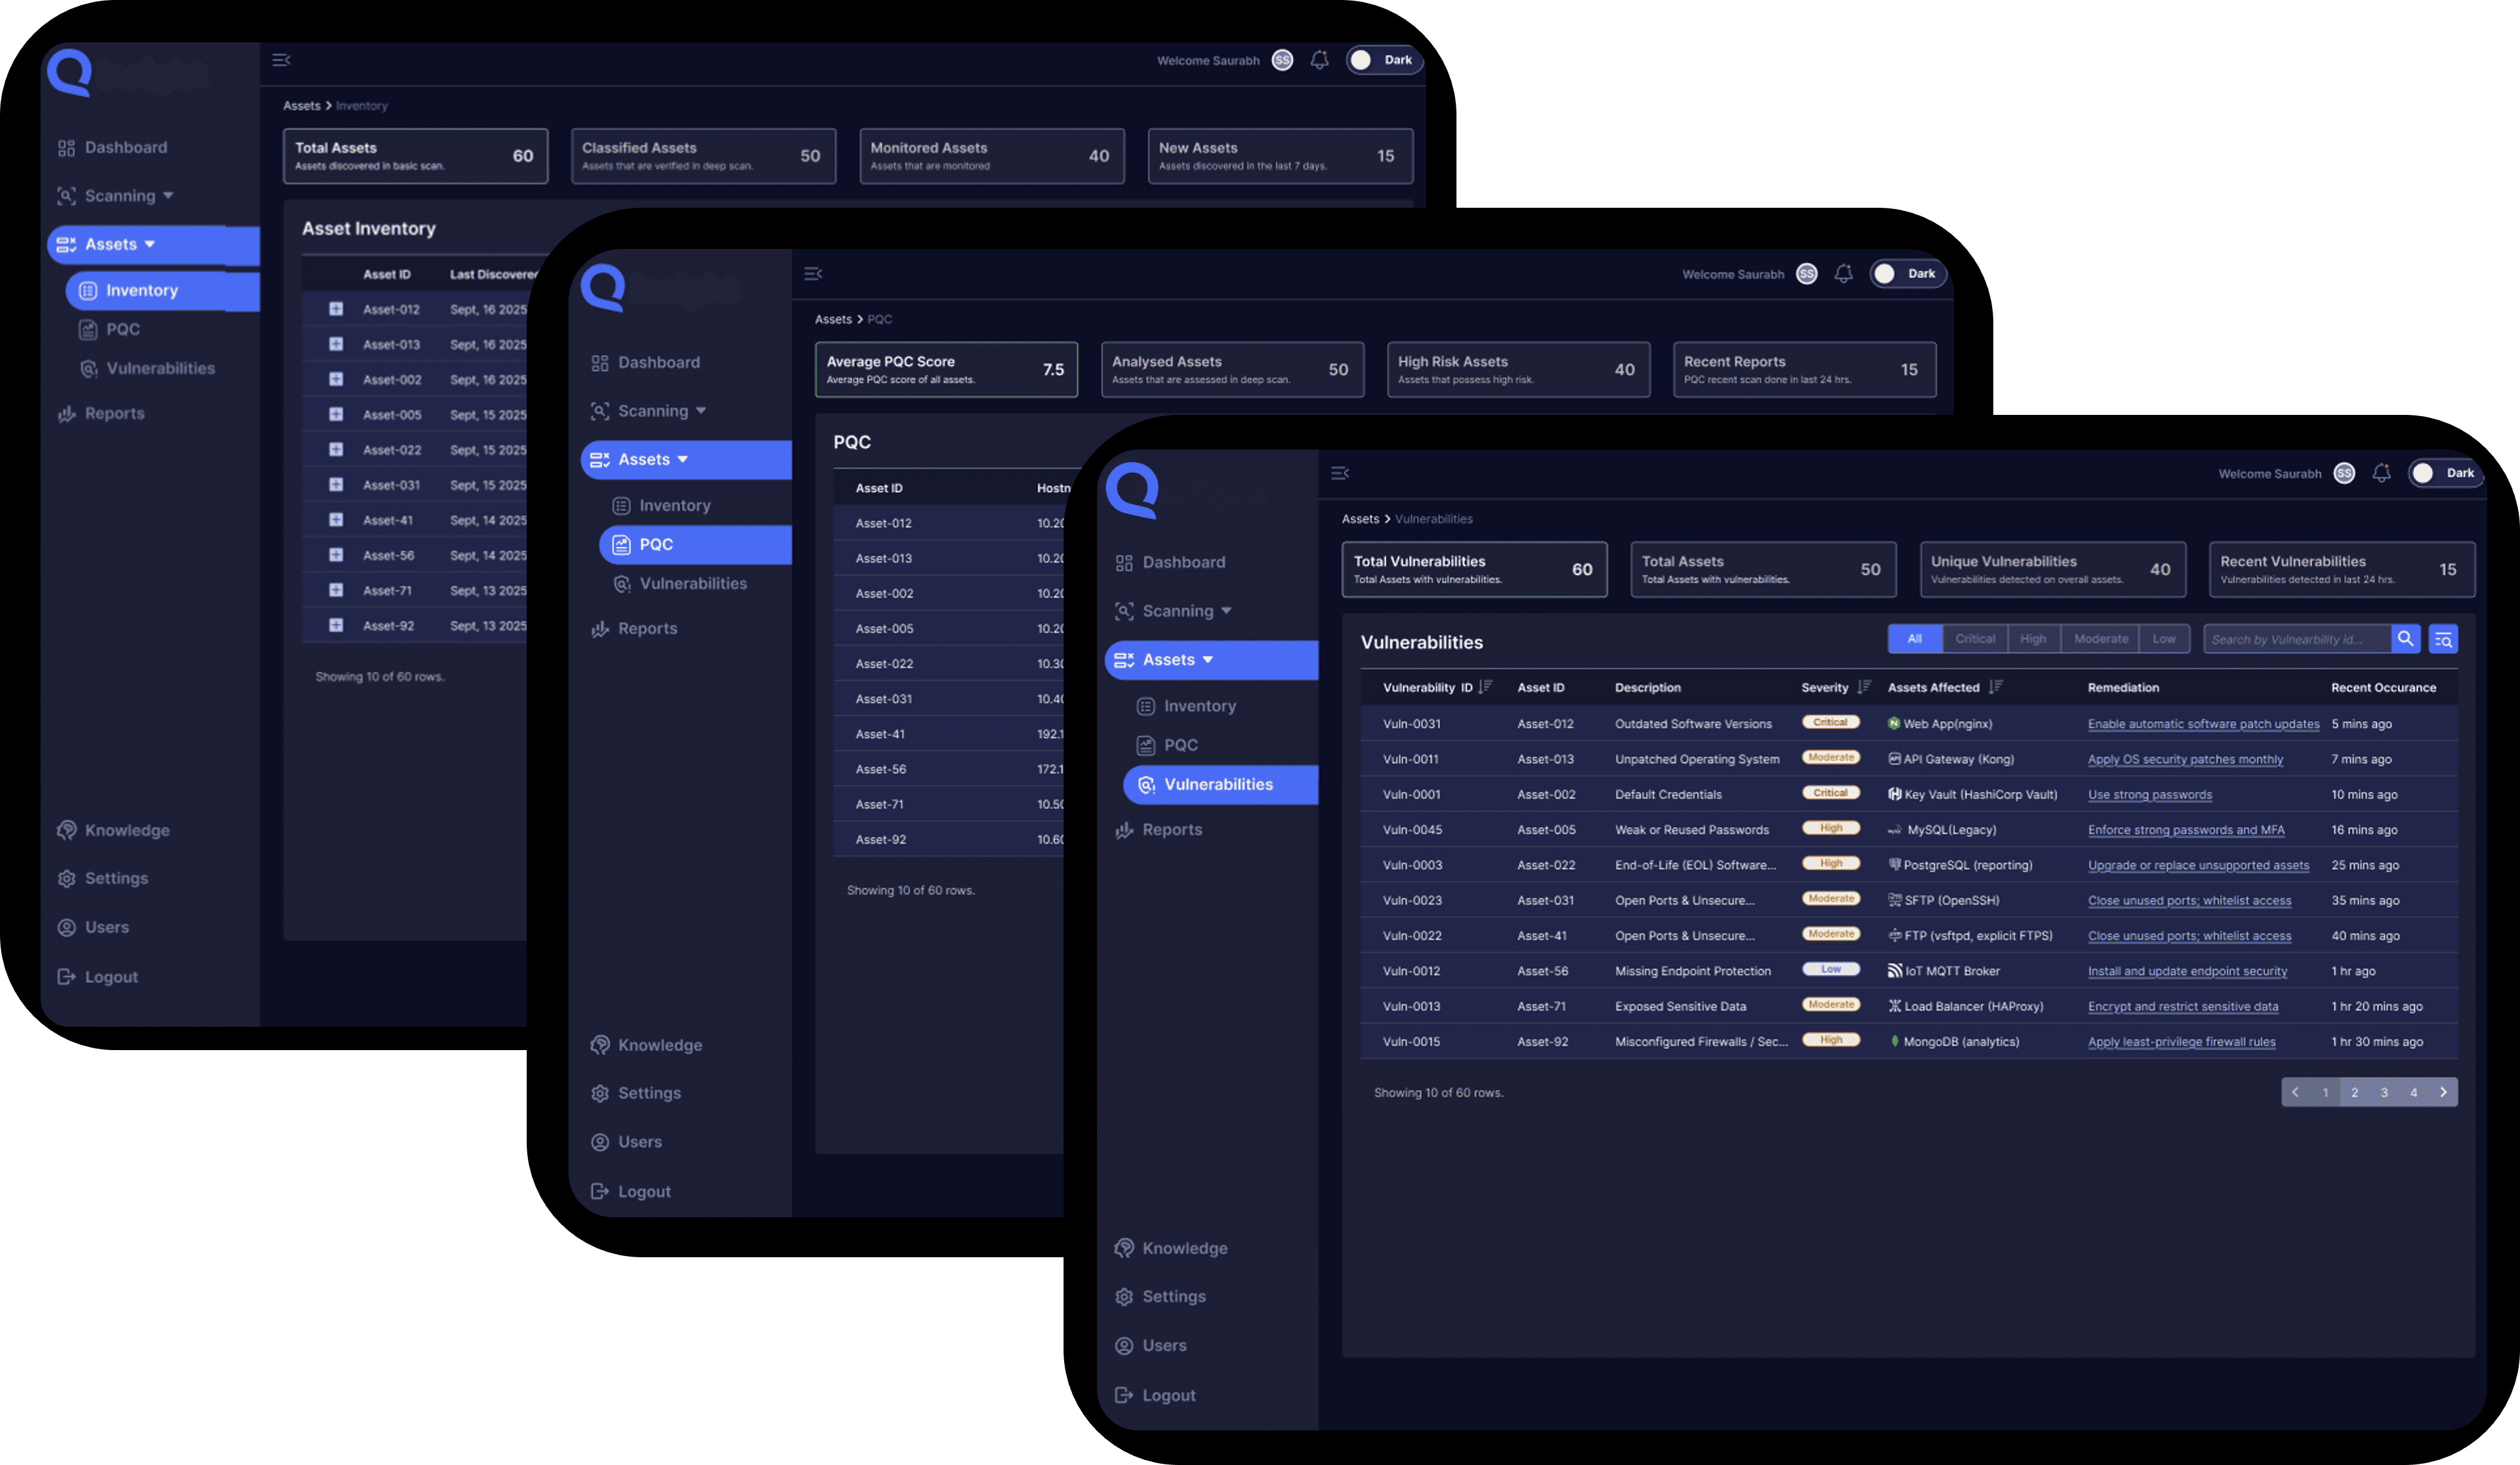Click the magnifier search button in Vulnerabilities panel

point(2405,639)
